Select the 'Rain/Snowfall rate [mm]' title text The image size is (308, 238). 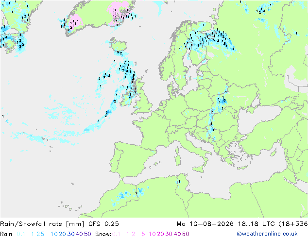click(42, 224)
